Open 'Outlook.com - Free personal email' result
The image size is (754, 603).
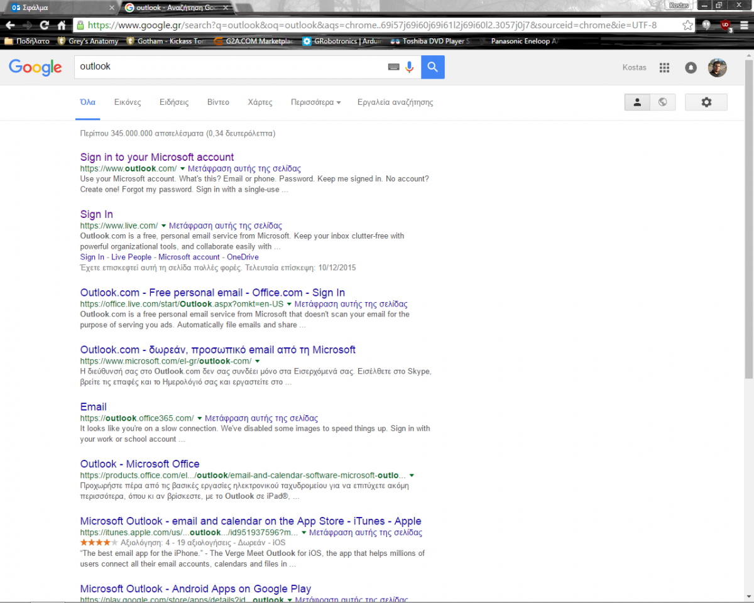pos(212,293)
